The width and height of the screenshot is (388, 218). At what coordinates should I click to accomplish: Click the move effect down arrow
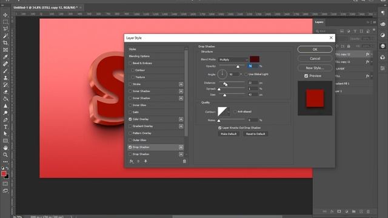click(145, 161)
